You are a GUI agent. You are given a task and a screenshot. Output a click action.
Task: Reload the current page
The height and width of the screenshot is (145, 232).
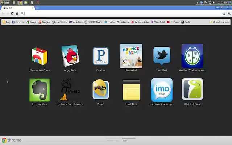[x=12, y=13]
